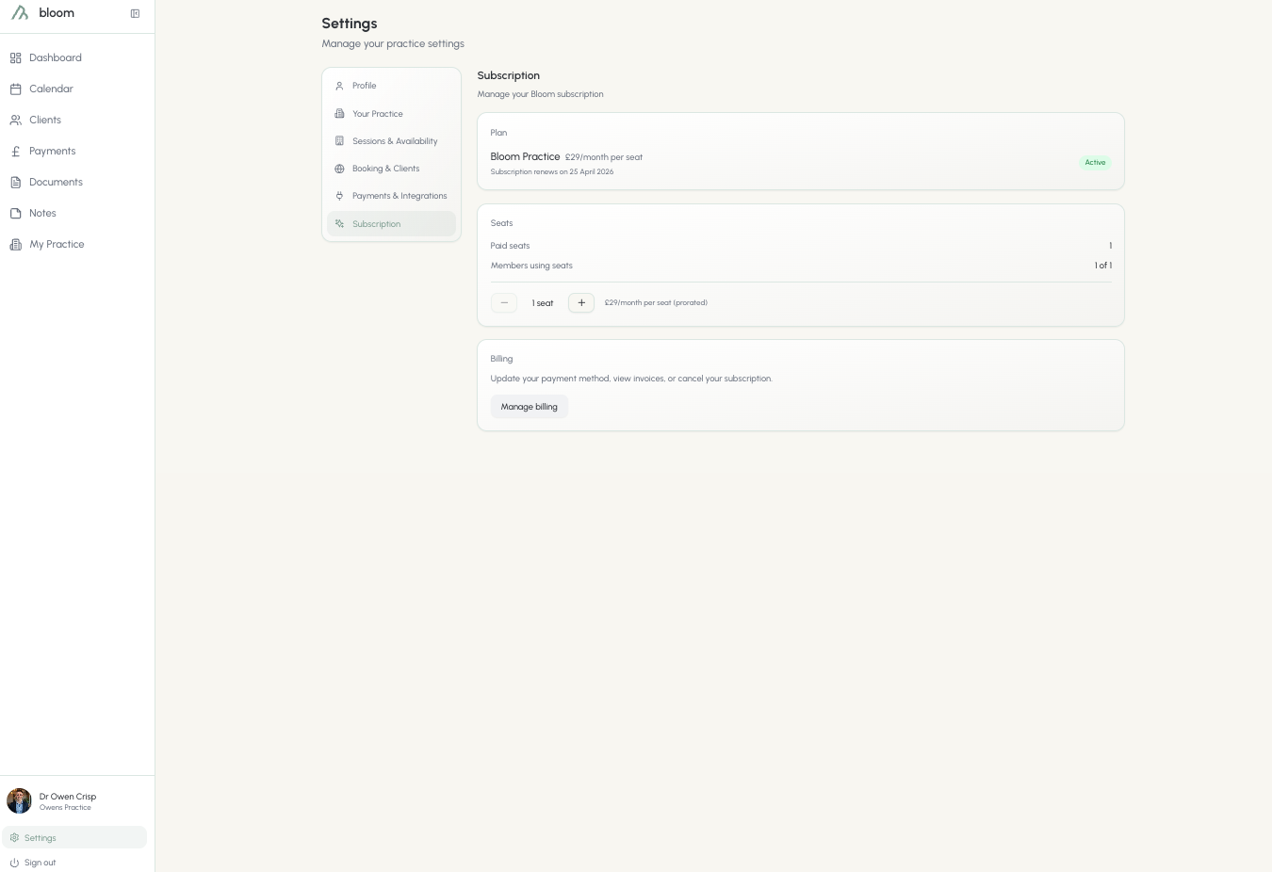
Task: Click the Owens Practice label
Action: pyautogui.click(x=66, y=808)
